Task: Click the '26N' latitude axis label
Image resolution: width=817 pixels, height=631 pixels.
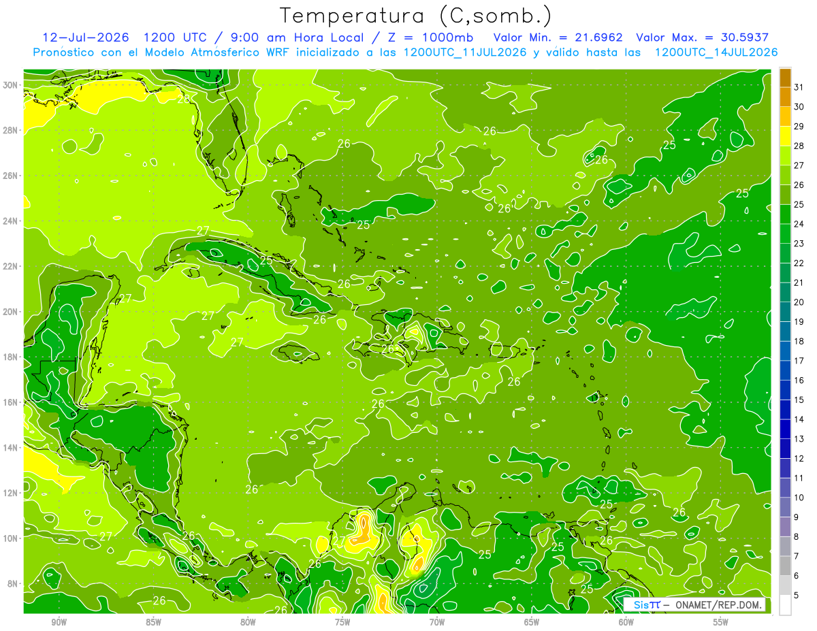Action: pyautogui.click(x=10, y=176)
